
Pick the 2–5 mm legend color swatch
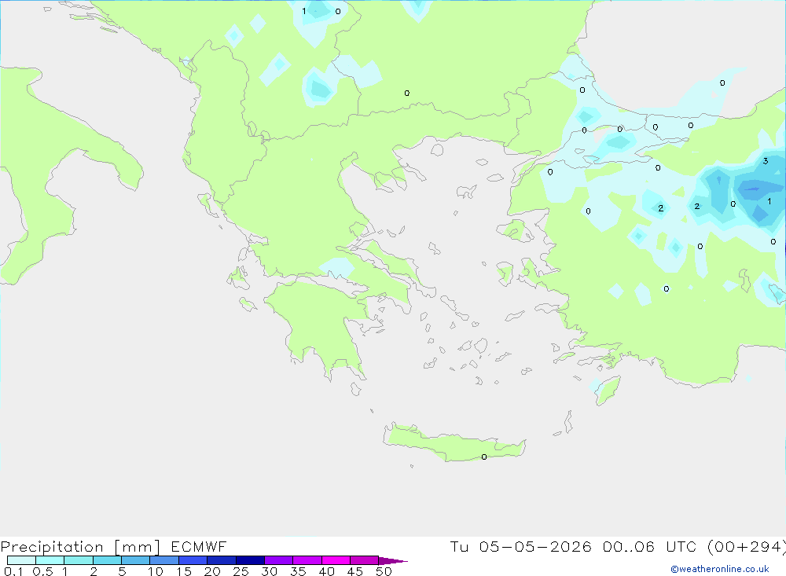(x=107, y=560)
